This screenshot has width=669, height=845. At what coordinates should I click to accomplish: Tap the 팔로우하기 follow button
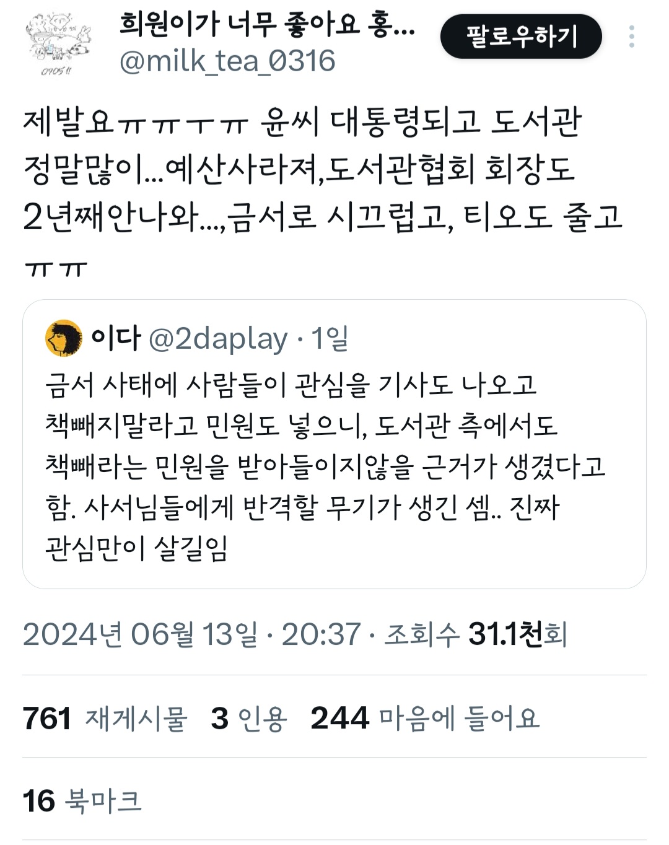(x=521, y=37)
